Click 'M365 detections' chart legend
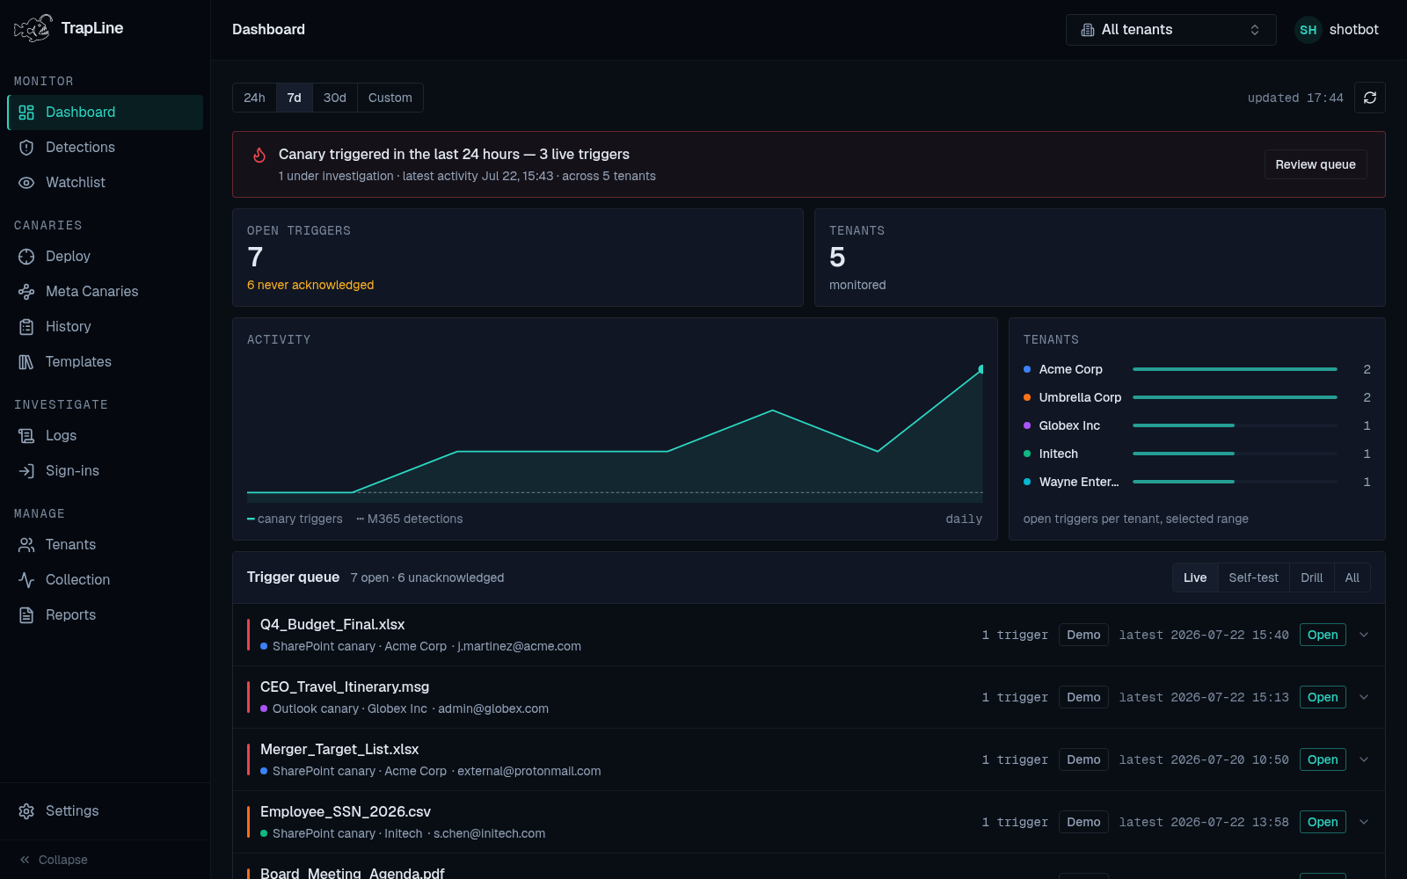 point(410,519)
